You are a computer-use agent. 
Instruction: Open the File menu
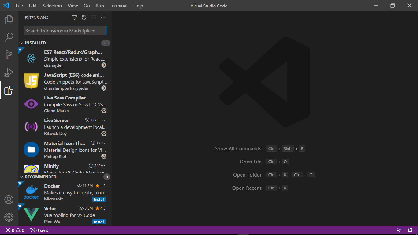coord(19,6)
